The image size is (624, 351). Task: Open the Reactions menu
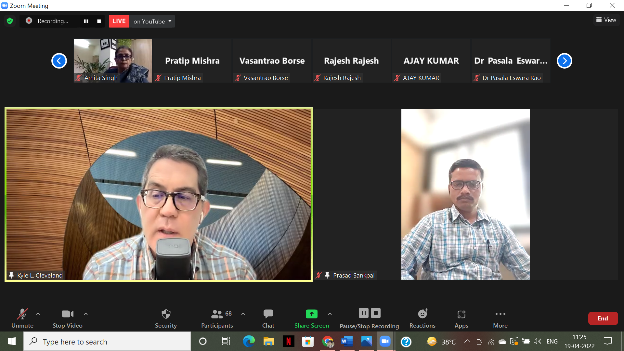click(x=422, y=318)
